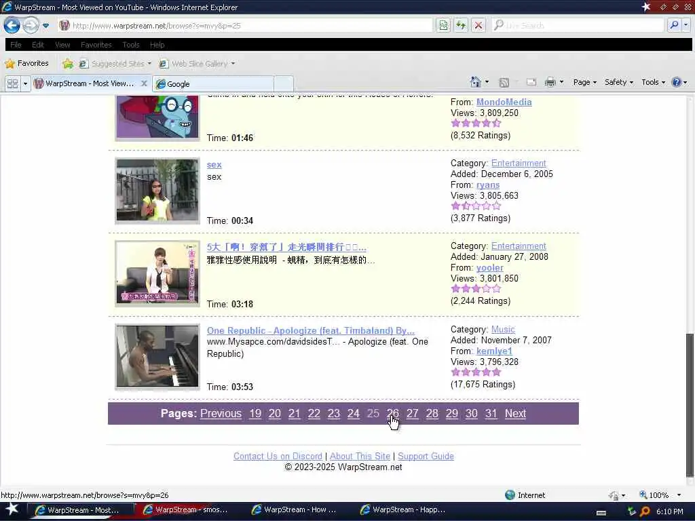Open the kemlye1 uploader link
The image size is (695, 521).
[x=494, y=351]
